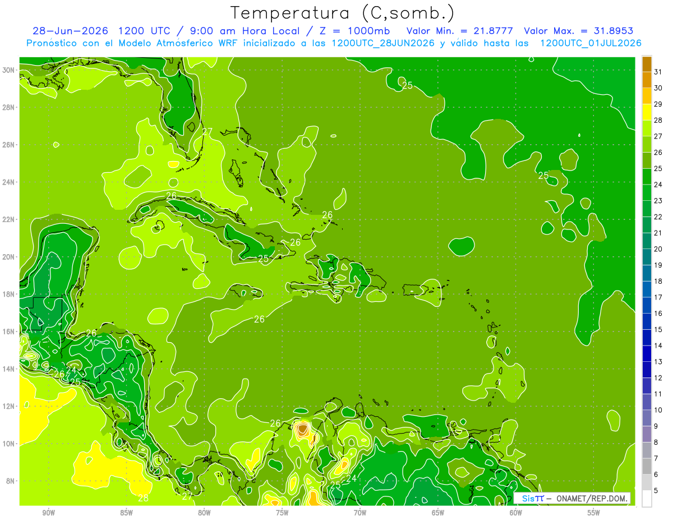Click legend value 8
This screenshot has width=673, height=520.
[x=656, y=442]
